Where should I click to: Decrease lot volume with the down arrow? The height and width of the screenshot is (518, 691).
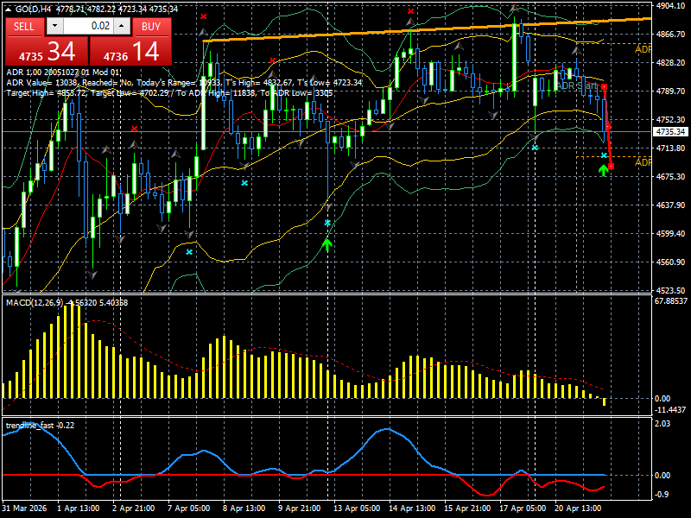[x=54, y=26]
